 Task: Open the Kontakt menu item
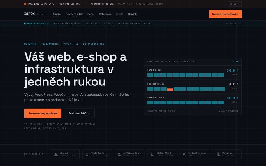(133, 14)
